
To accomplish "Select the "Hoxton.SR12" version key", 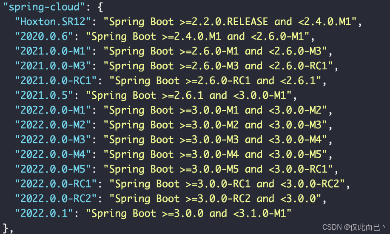I will (x=53, y=22).
